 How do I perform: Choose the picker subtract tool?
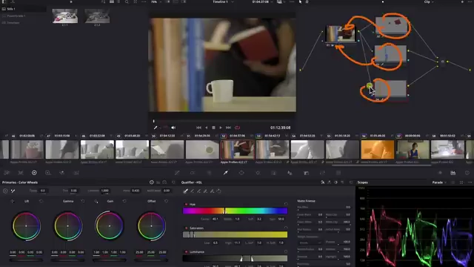[x=193, y=191]
